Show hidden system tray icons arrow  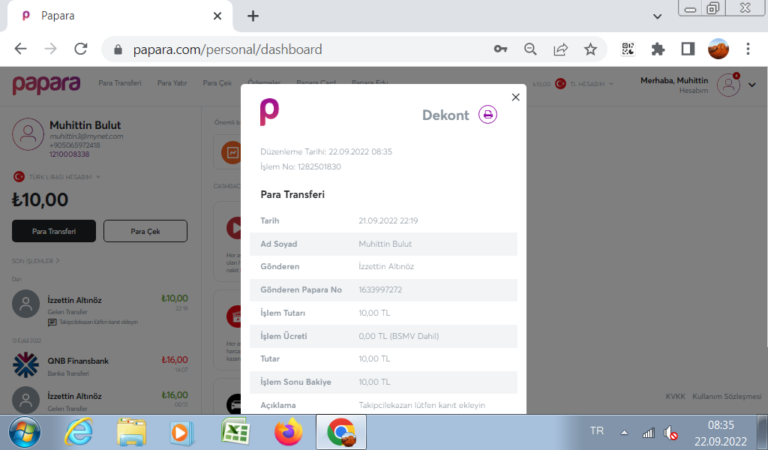pos(624,432)
